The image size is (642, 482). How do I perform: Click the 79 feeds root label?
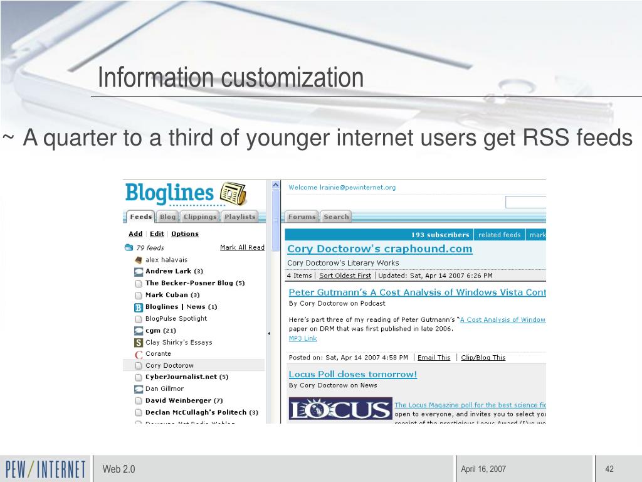pos(150,247)
